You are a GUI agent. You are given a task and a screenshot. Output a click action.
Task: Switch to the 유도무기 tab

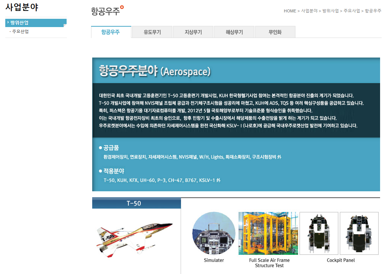pyautogui.click(x=152, y=32)
